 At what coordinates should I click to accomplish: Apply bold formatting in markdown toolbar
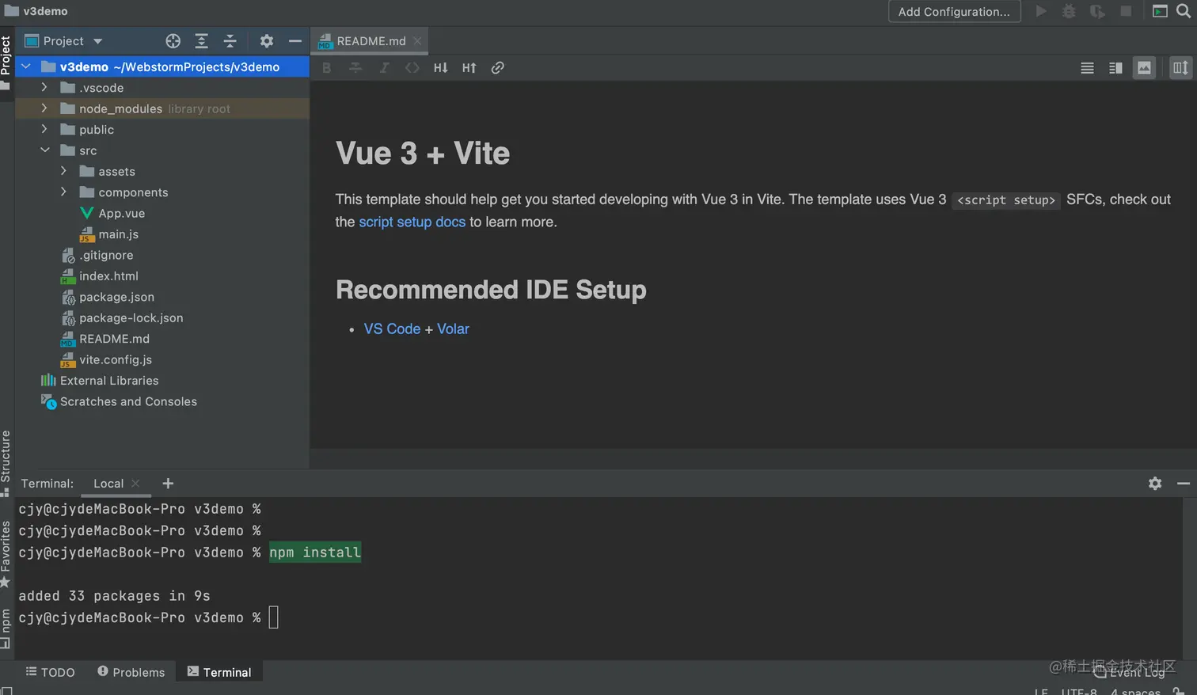coord(326,68)
